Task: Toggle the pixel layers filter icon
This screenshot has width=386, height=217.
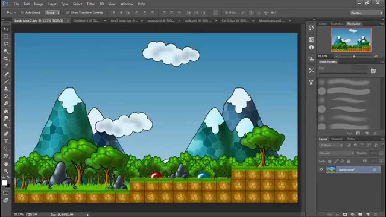Action: point(349,145)
